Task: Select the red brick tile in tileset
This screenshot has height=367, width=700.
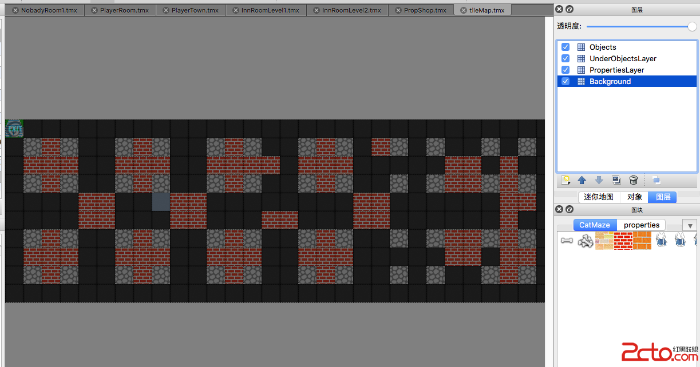Action: [x=623, y=240]
